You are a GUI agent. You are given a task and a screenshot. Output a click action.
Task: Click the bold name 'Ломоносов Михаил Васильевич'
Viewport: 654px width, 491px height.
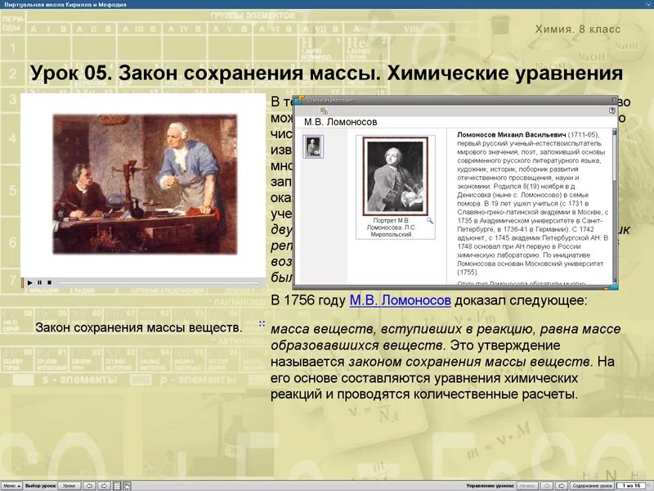click(x=512, y=134)
